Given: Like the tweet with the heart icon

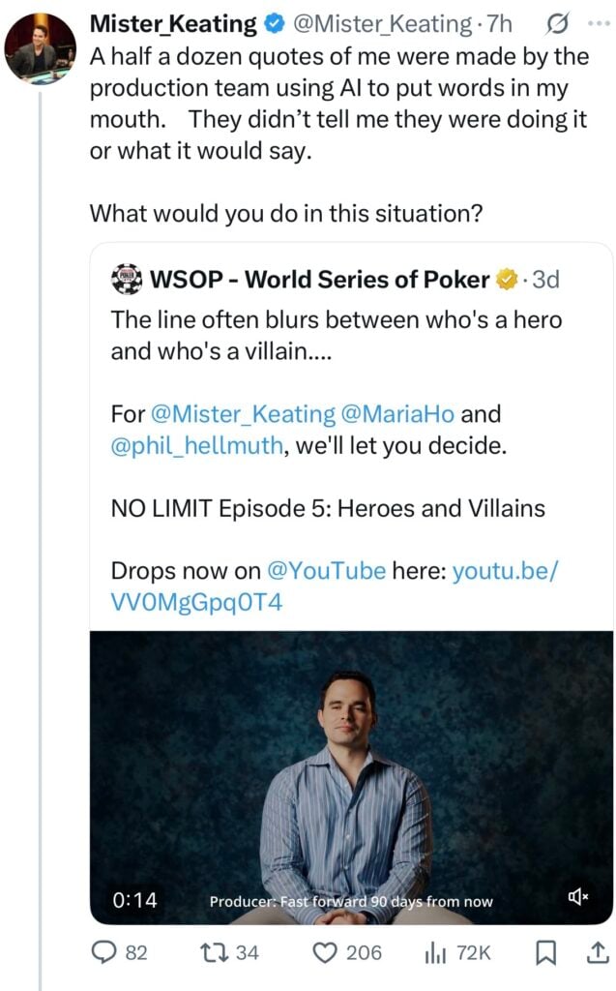Looking at the screenshot, I should tap(326, 953).
